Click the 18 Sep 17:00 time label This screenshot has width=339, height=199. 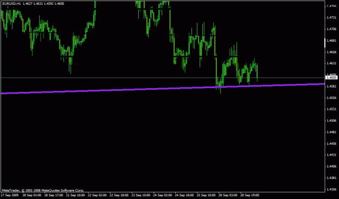pyautogui.click(x=54, y=195)
